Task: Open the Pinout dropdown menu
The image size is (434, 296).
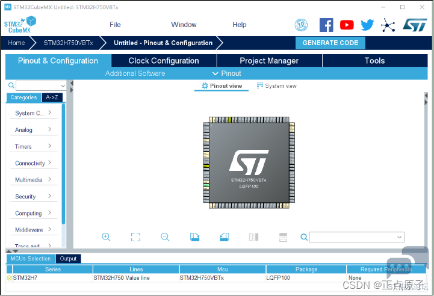Action: 227,73
